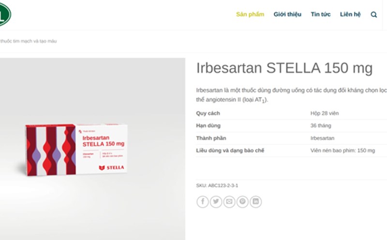
Task: Click the SKU ABC123-2-3-1 text
Action: [x=217, y=185]
